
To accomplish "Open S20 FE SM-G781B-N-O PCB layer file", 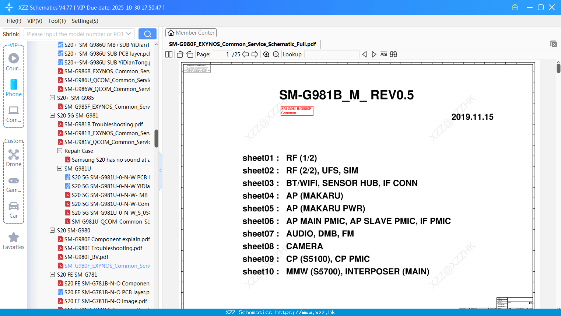I will [x=107, y=292].
